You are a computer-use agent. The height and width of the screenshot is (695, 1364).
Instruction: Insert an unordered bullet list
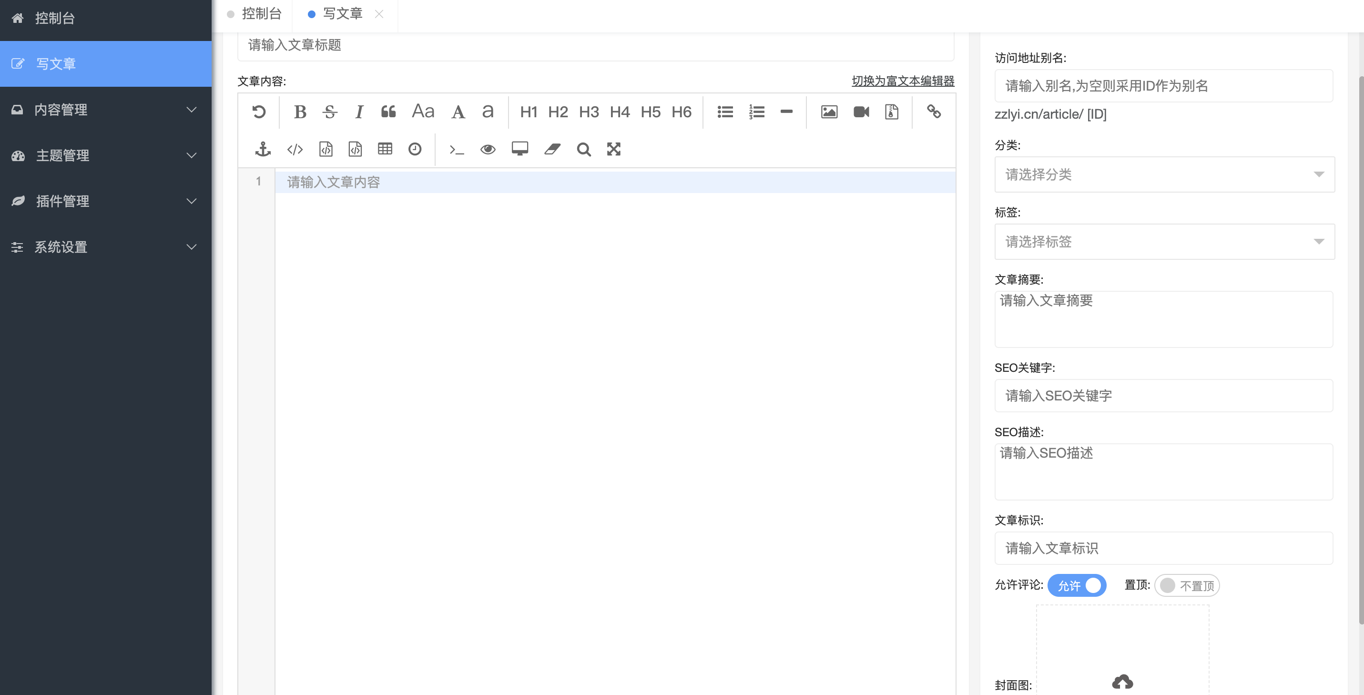click(x=725, y=112)
